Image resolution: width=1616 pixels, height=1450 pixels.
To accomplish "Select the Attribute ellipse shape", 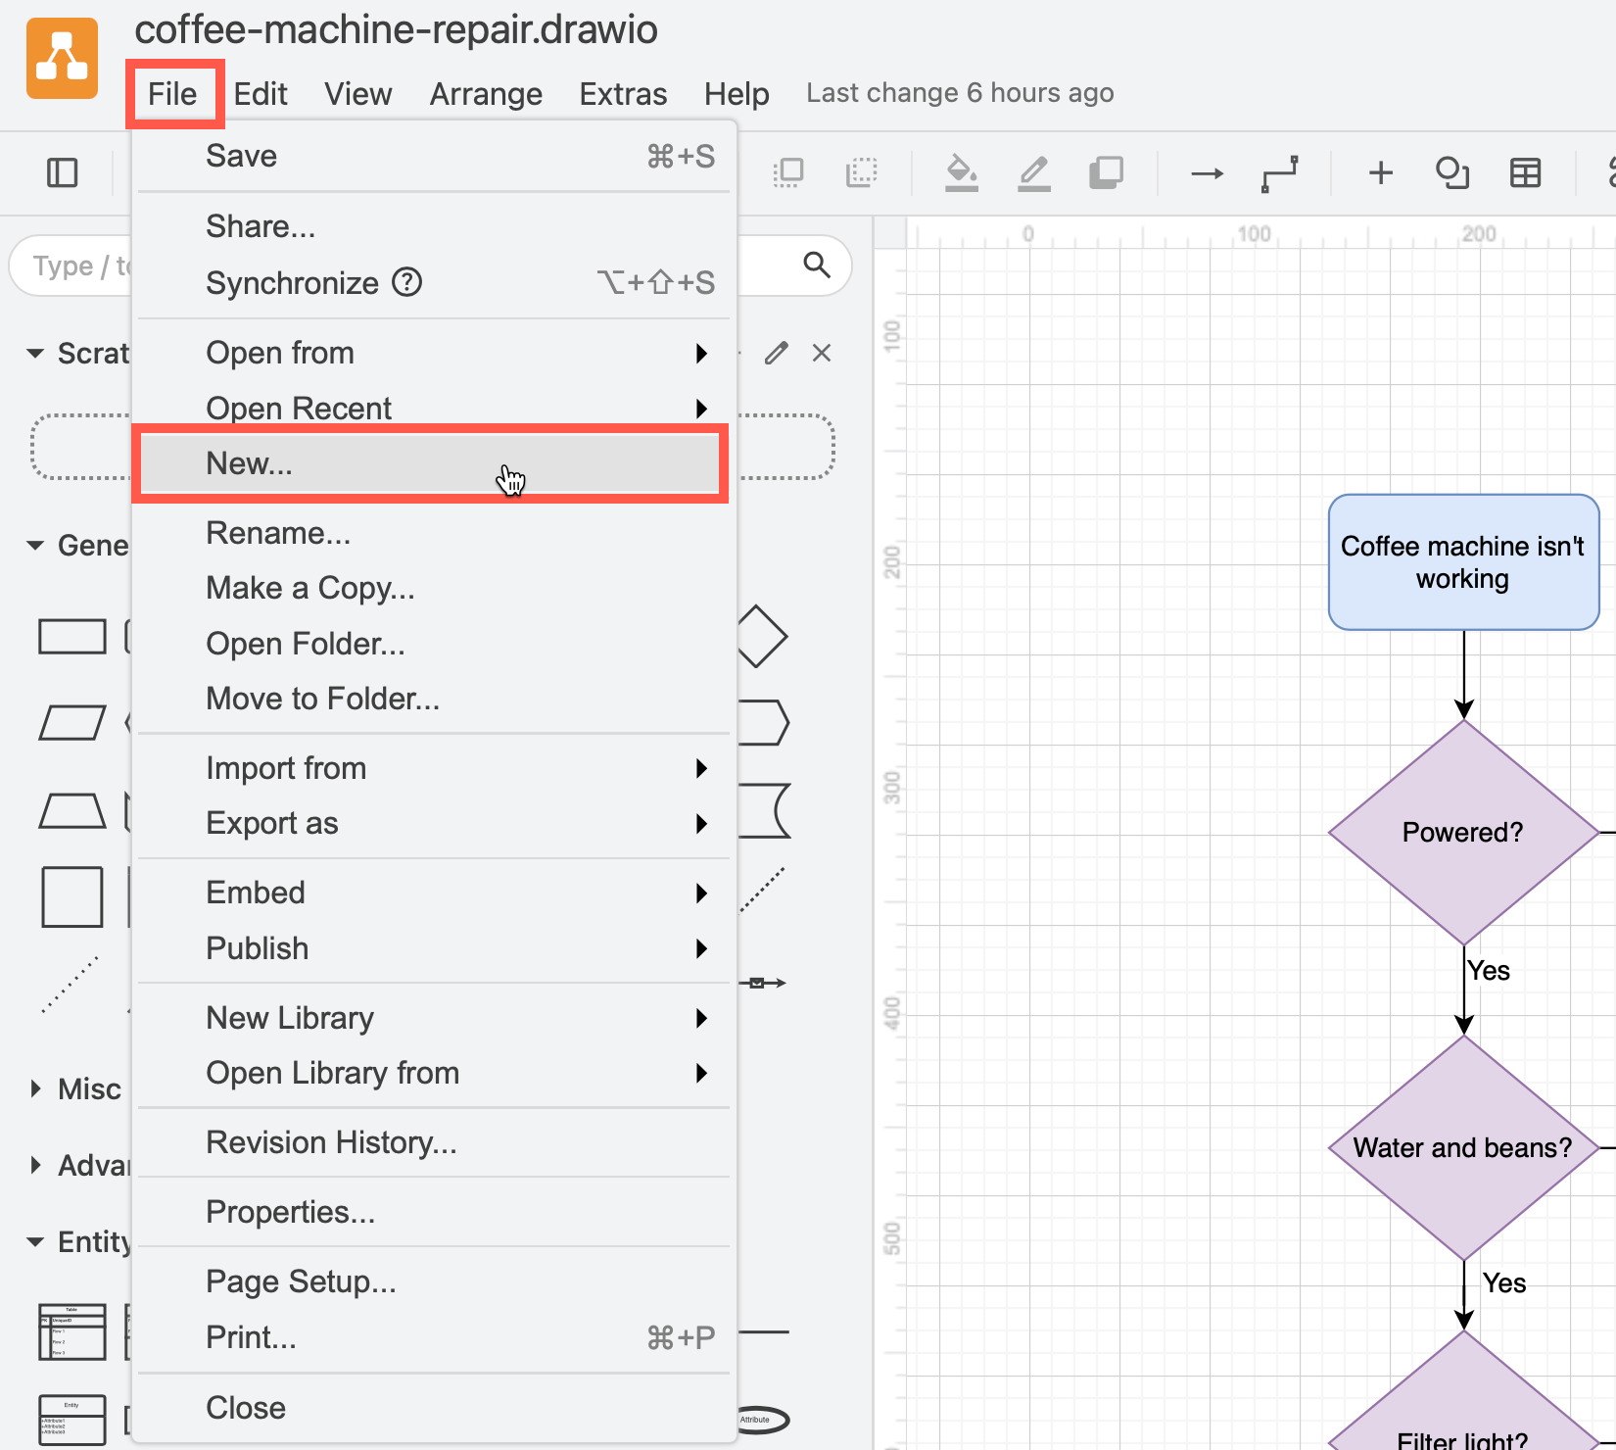I will pyautogui.click(x=762, y=1420).
